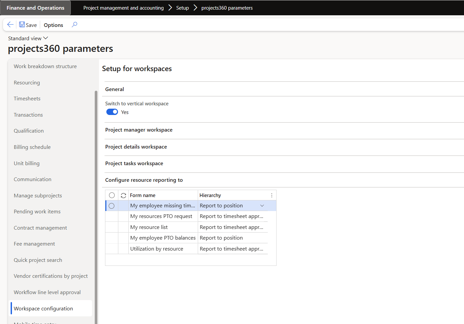Select all rows via header circle

pyautogui.click(x=112, y=195)
